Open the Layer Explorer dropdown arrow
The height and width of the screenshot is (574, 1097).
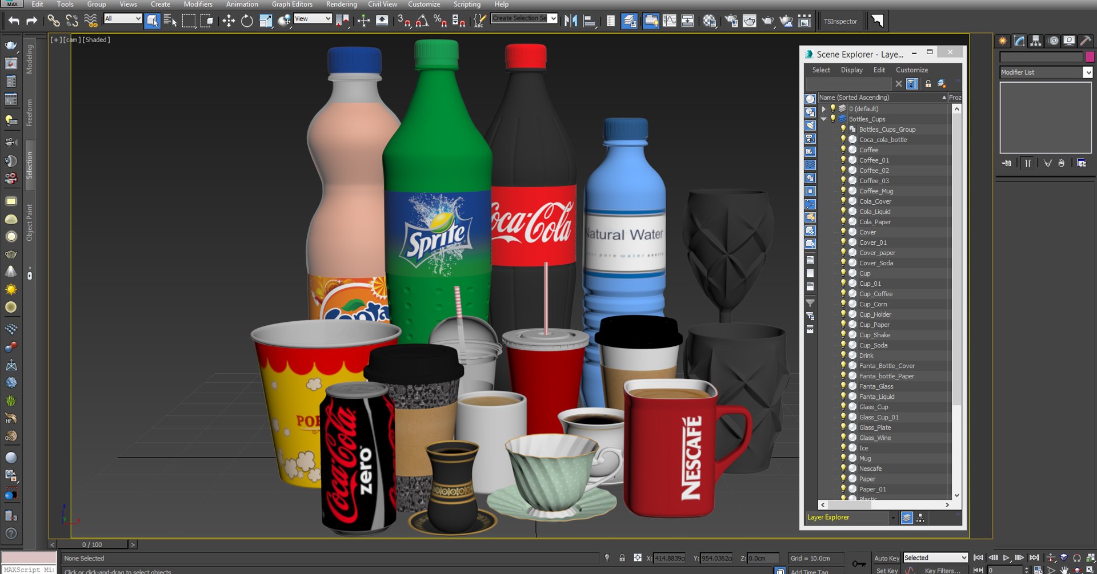[893, 518]
